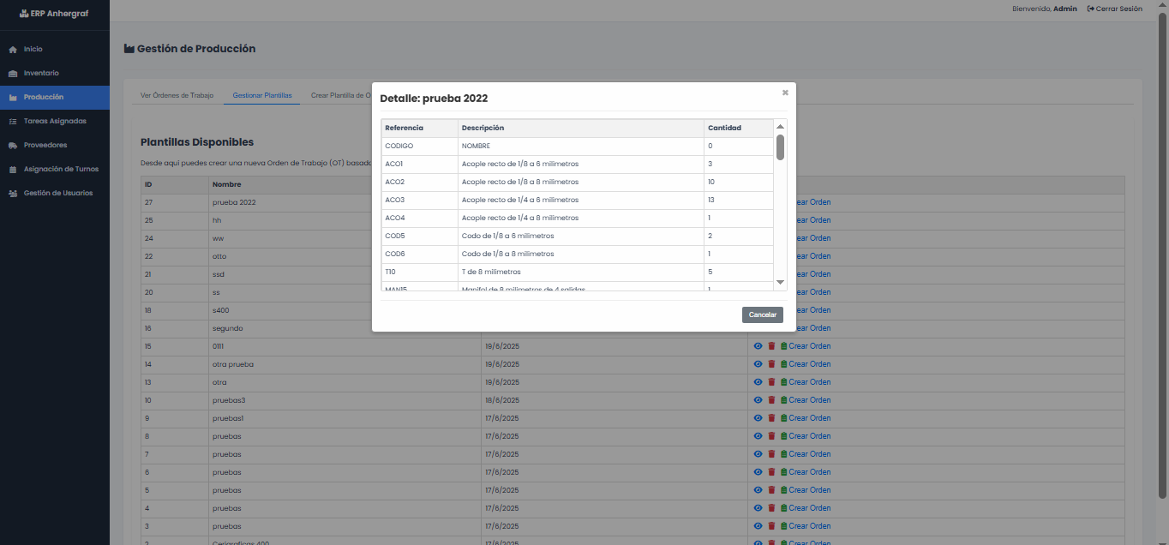Click the Inicio home icon in sidebar
Image resolution: width=1169 pixels, height=545 pixels.
[13, 50]
